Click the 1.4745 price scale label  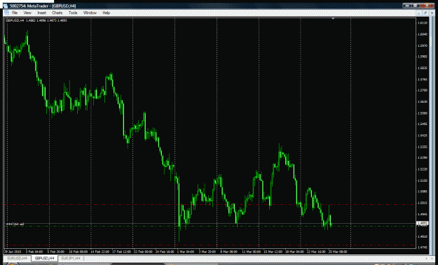[x=423, y=247]
